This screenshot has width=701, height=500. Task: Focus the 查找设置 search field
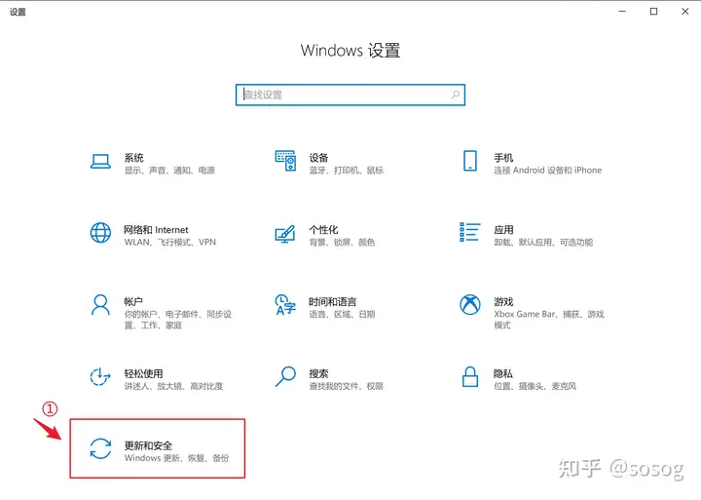[x=350, y=95]
